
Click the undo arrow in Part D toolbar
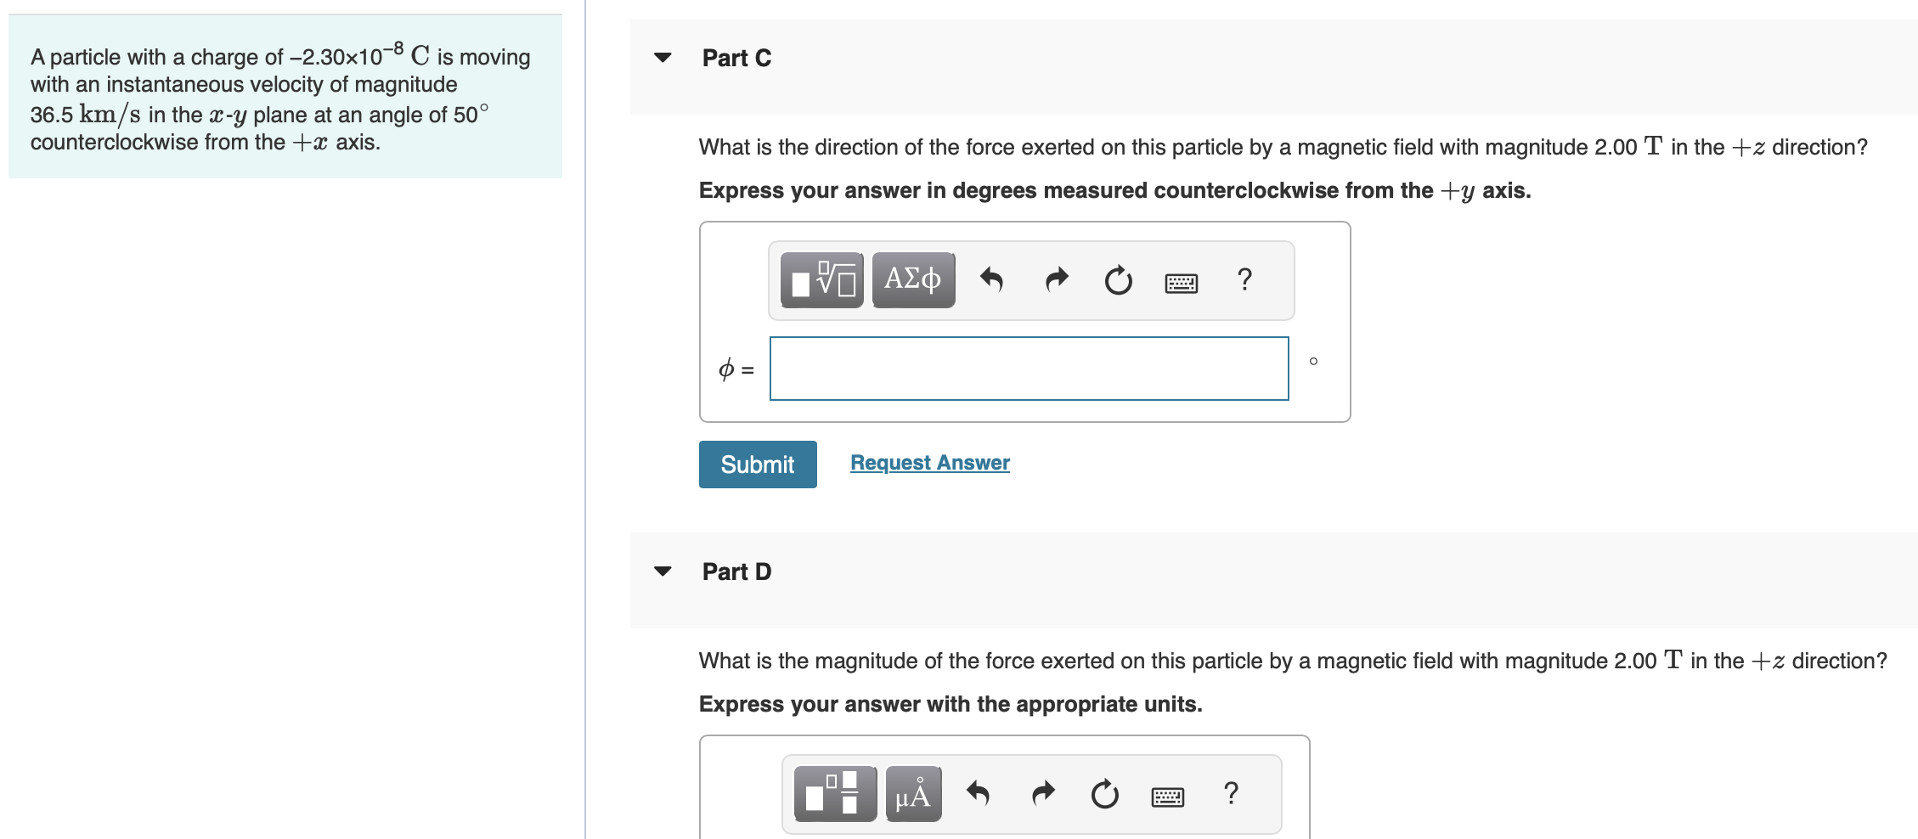click(979, 794)
